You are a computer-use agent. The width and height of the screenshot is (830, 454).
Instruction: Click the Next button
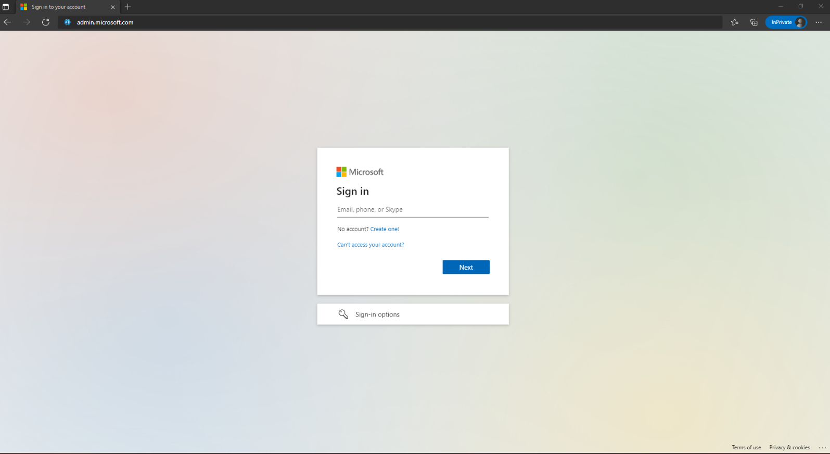466,267
